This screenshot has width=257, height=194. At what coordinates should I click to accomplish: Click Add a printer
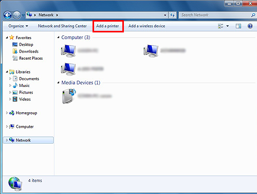(x=107, y=26)
